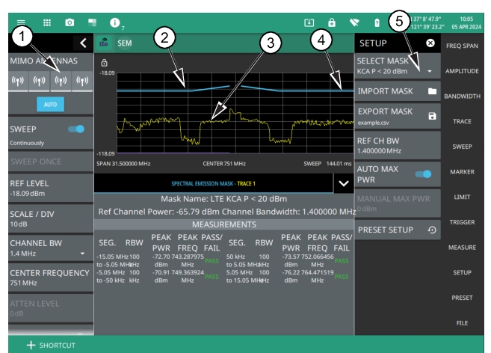Click the Import Mask folder icon
Viewport: 491px width, 353px height.
click(431, 91)
